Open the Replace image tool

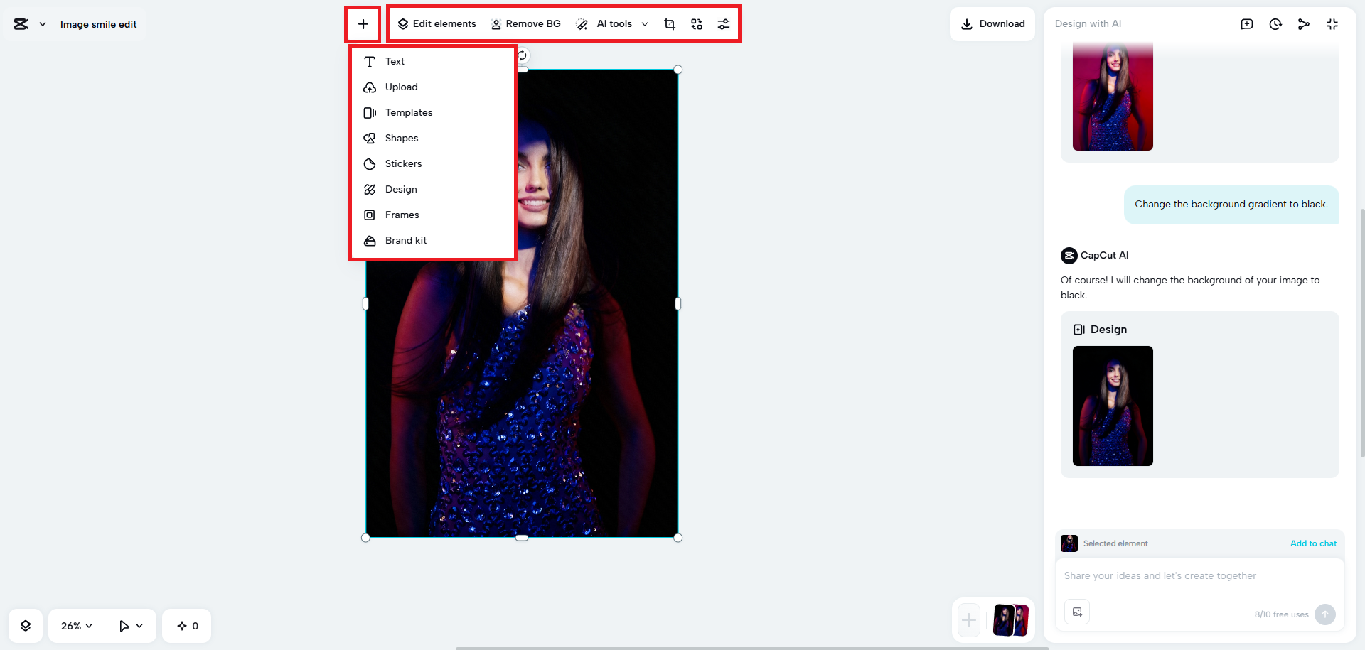click(696, 23)
